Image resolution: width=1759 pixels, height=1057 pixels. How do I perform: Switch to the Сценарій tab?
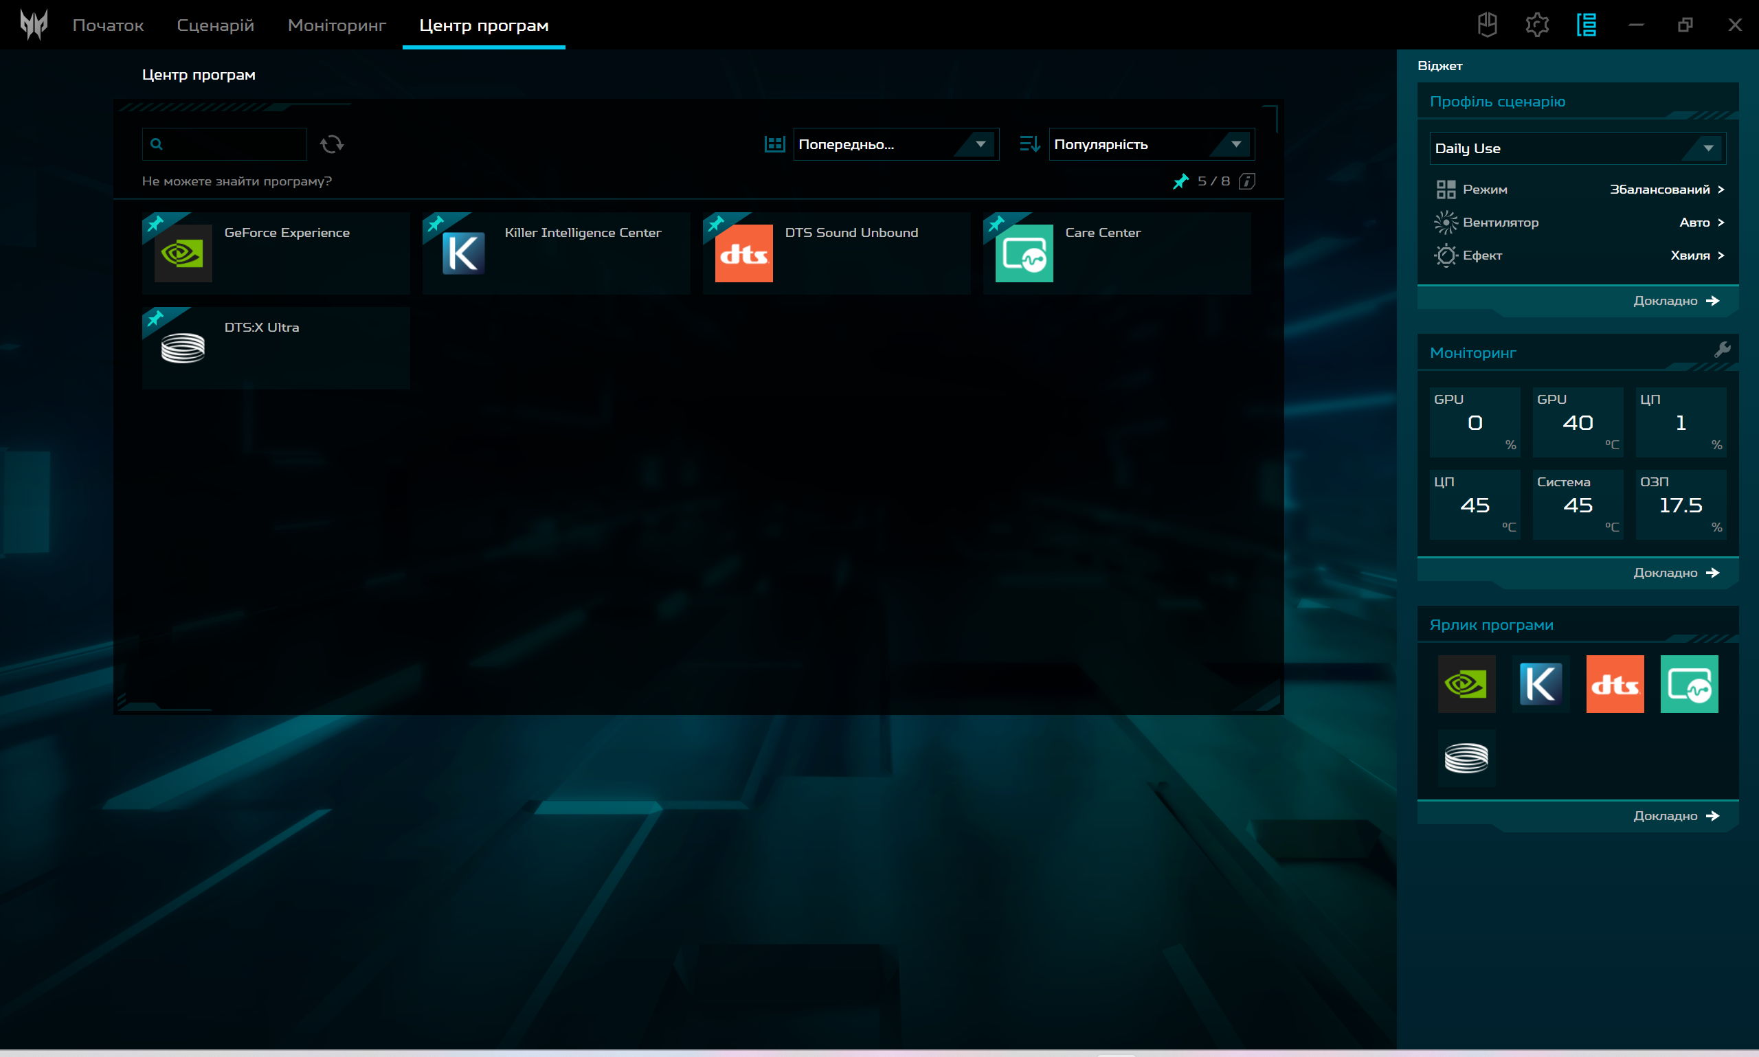point(215,25)
